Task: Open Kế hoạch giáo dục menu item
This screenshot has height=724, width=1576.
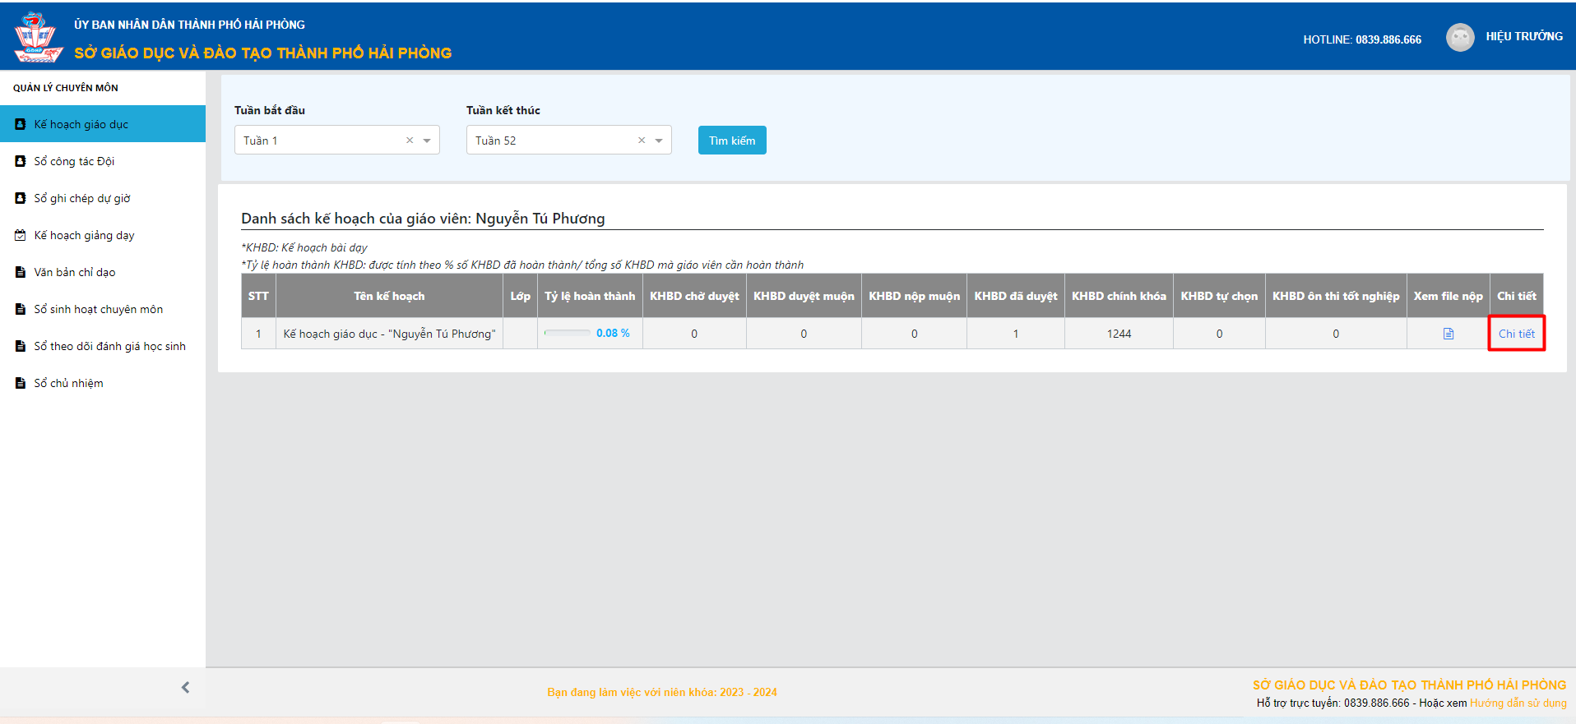Action: (81, 124)
